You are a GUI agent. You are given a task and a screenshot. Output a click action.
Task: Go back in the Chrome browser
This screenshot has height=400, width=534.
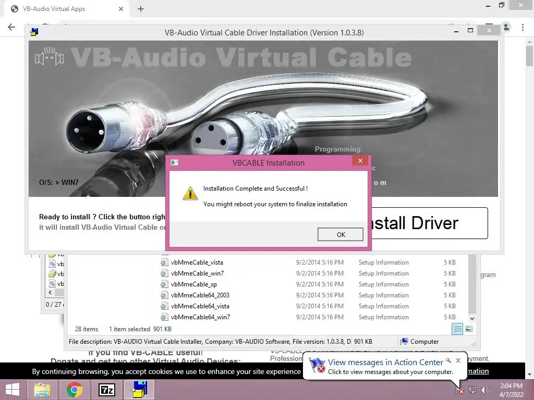11,27
